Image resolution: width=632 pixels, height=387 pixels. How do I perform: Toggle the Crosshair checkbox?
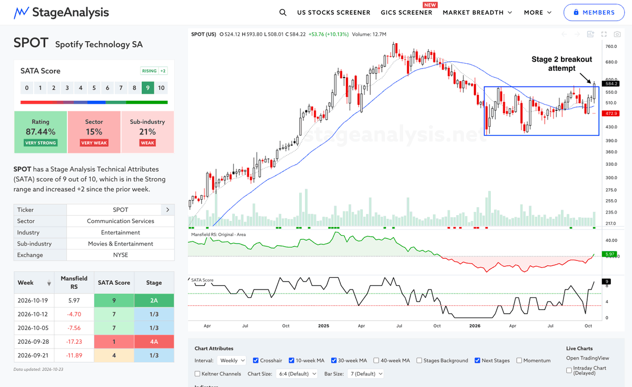256,361
